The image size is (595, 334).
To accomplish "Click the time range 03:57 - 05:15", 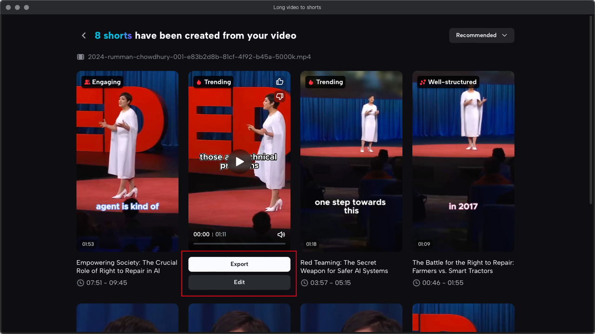I will click(x=331, y=283).
